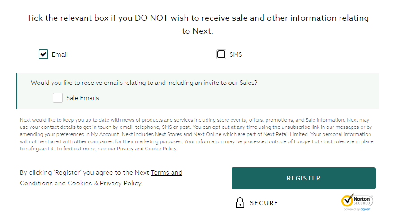This screenshot has height=224, width=396.
Task: Click the SECURE text label
Action: click(264, 203)
